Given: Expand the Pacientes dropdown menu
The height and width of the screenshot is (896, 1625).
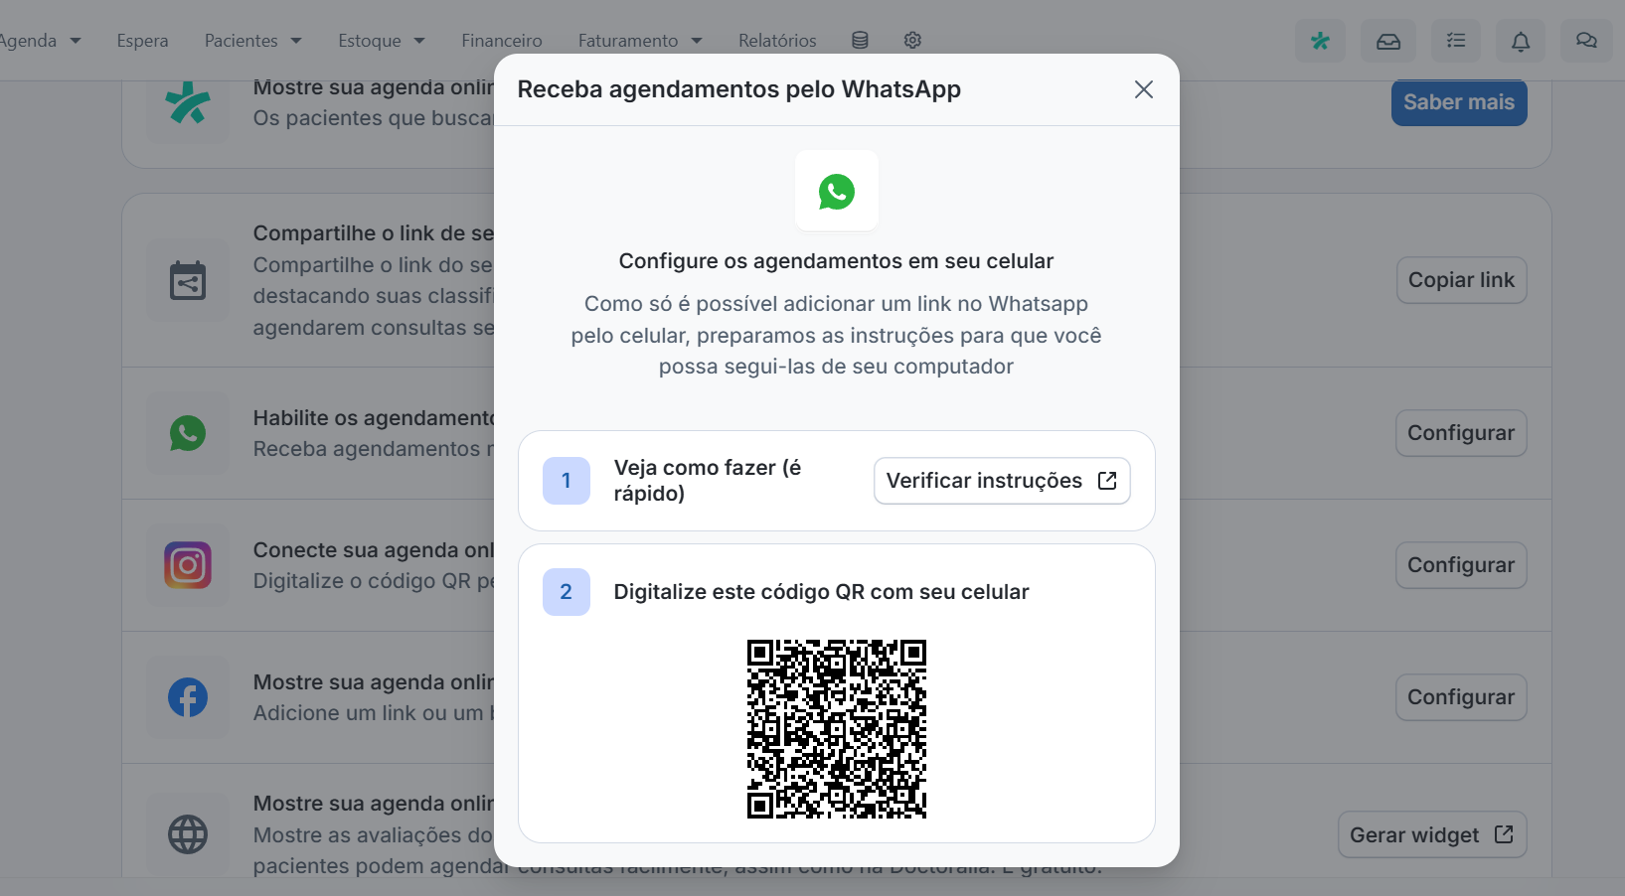Looking at the screenshot, I should [x=252, y=41].
